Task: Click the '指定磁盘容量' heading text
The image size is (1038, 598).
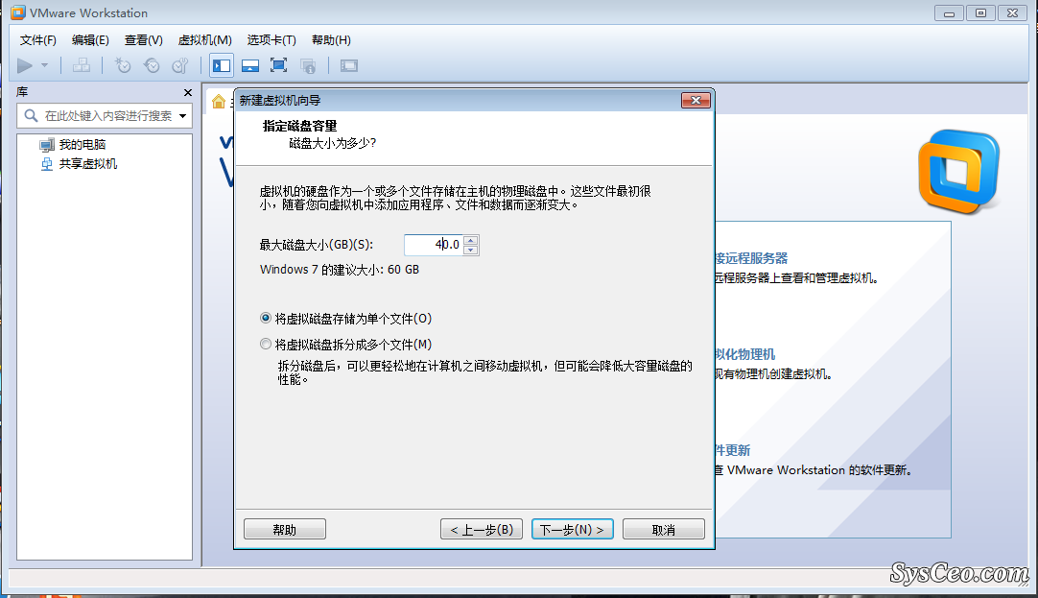Action: pyautogui.click(x=300, y=126)
